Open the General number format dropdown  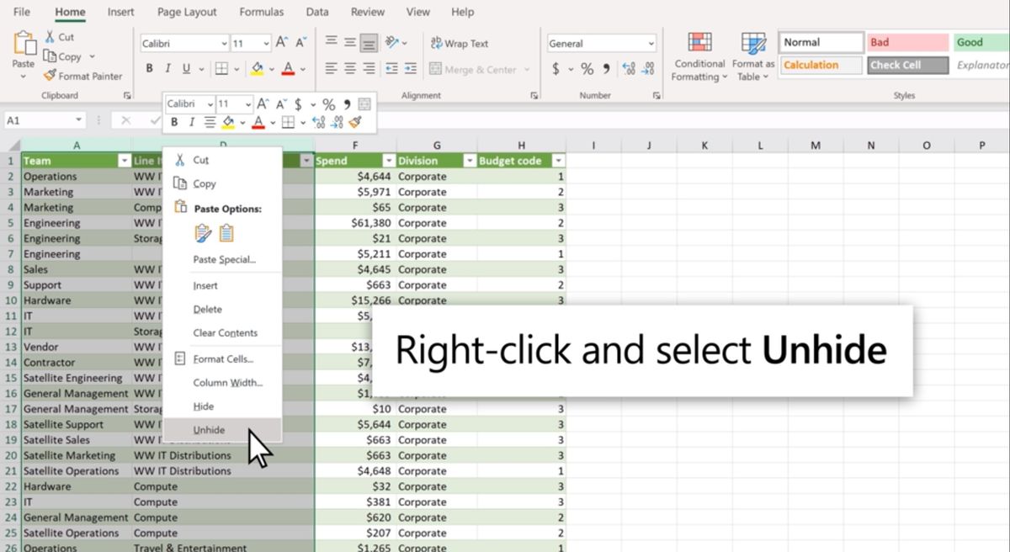[601, 42]
